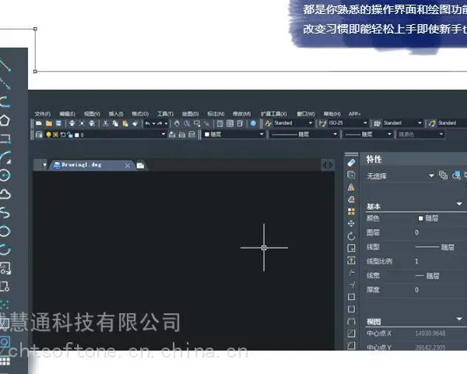Toggle layer 0 freeze sun icon

pyautogui.click(x=55, y=135)
